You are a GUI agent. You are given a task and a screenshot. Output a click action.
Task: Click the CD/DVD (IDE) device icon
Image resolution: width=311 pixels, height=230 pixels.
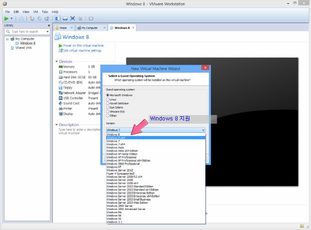(x=61, y=82)
